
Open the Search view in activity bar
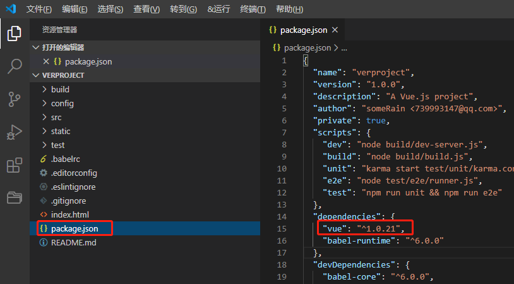click(x=15, y=66)
